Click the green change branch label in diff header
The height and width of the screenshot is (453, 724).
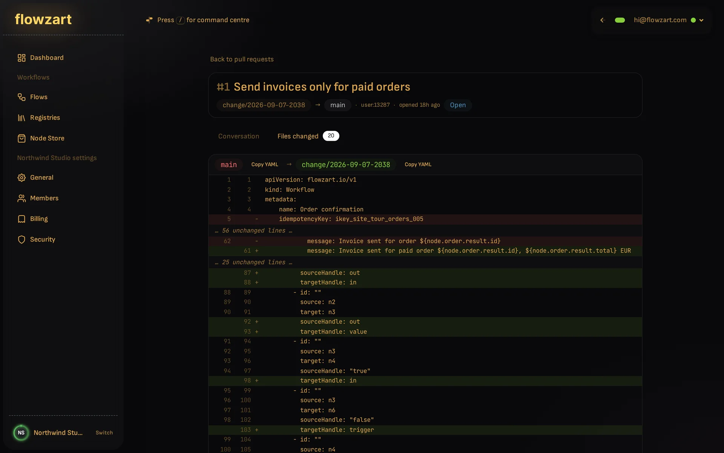346,165
